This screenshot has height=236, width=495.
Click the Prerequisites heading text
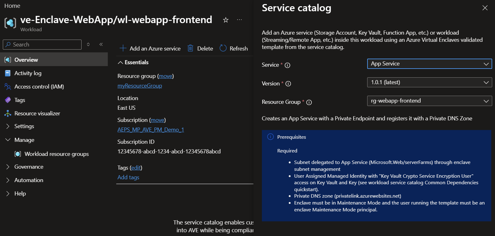pyautogui.click(x=292, y=137)
